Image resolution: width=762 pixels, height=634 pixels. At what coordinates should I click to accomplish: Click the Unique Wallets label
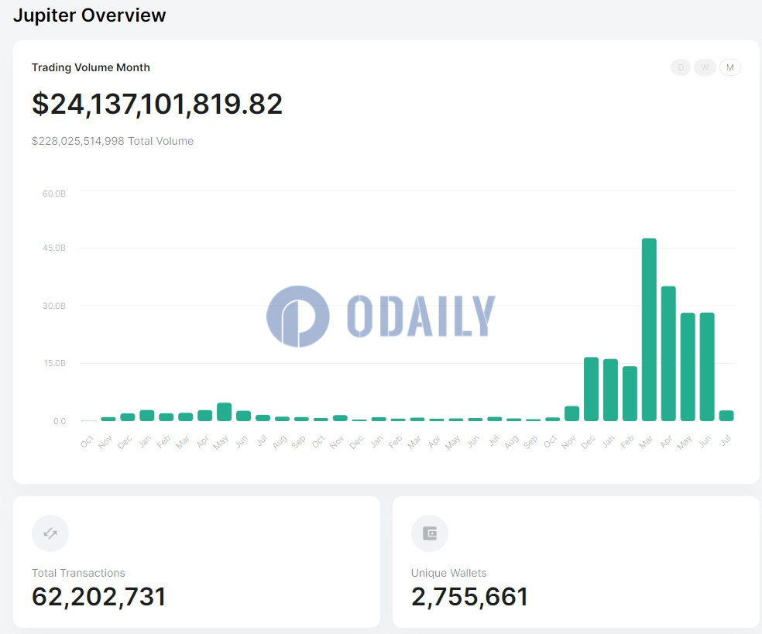click(448, 573)
